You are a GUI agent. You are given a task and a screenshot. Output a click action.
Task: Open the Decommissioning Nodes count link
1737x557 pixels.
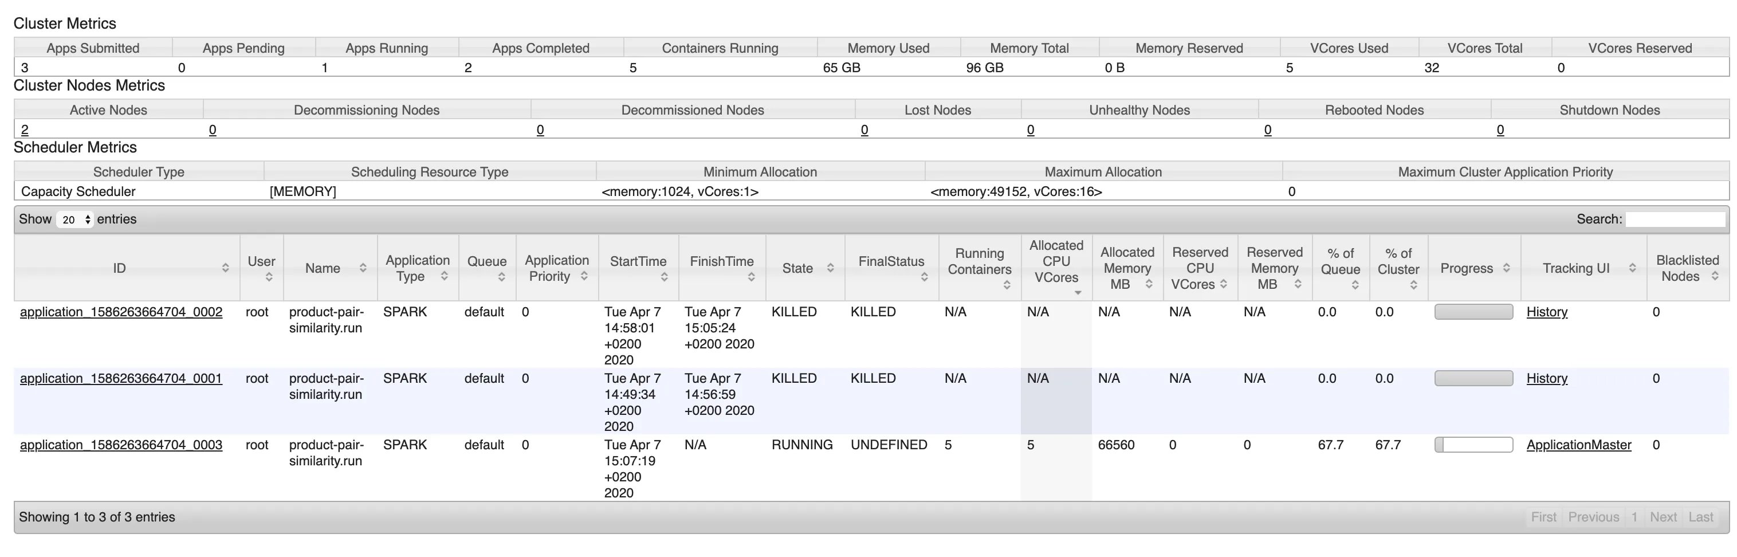[x=213, y=130]
